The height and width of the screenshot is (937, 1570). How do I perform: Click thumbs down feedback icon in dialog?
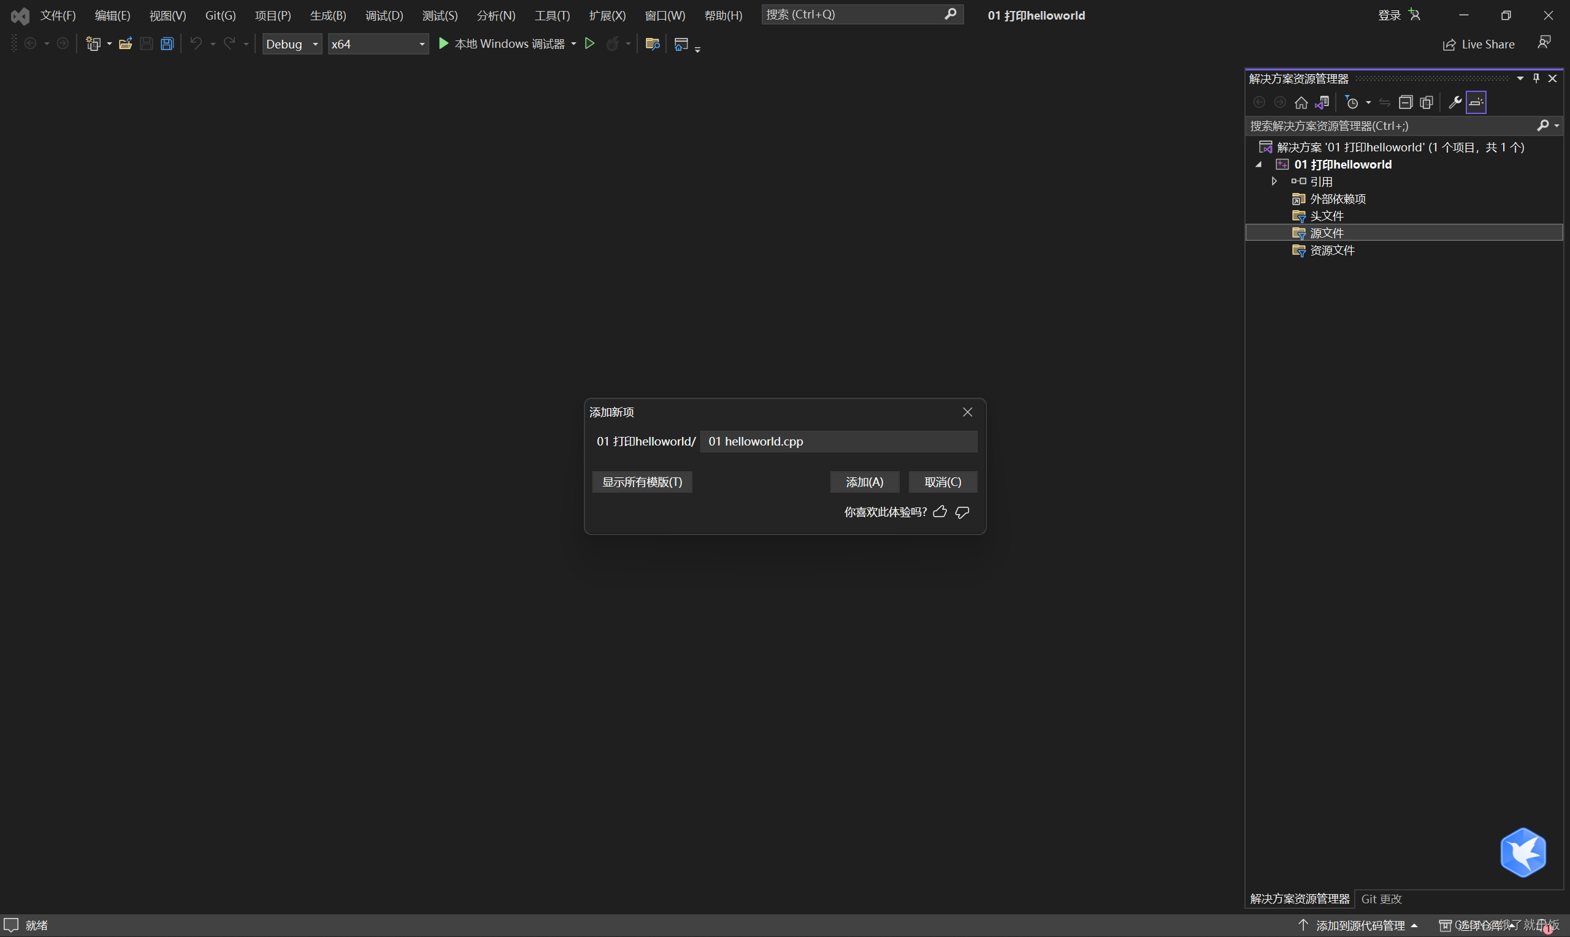(x=962, y=512)
